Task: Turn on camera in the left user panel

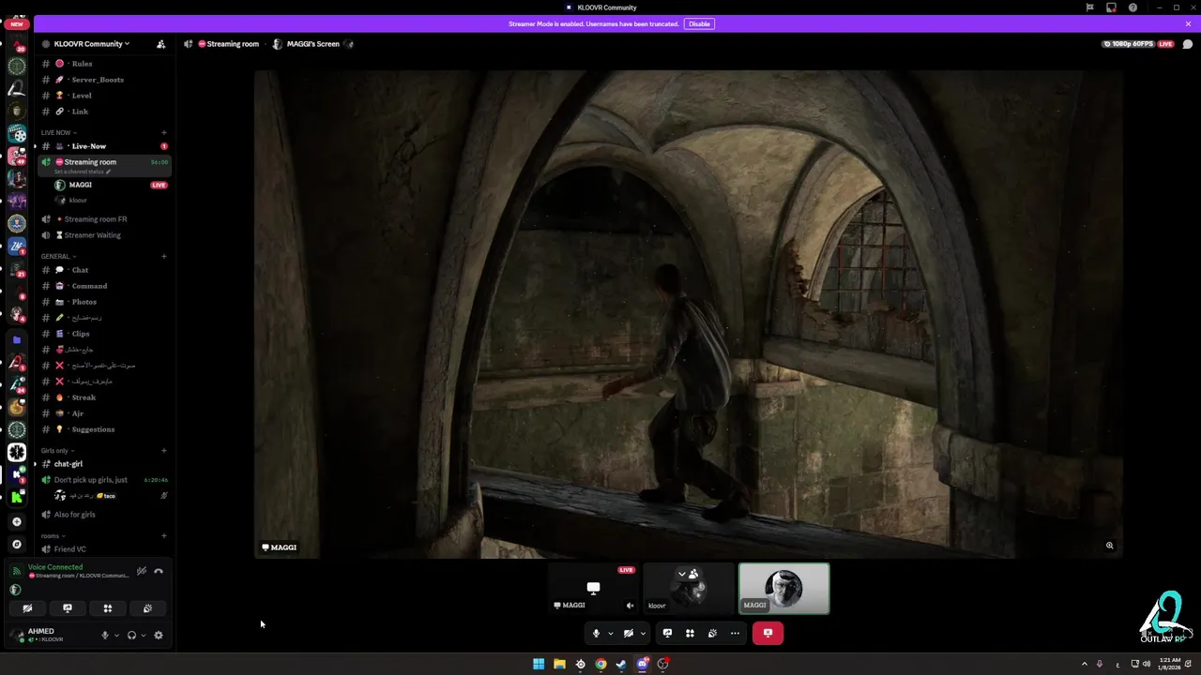Action: [27, 608]
